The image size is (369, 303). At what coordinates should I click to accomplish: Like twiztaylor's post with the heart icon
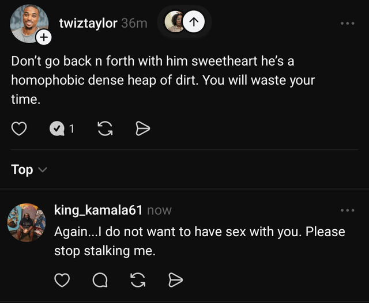point(19,129)
